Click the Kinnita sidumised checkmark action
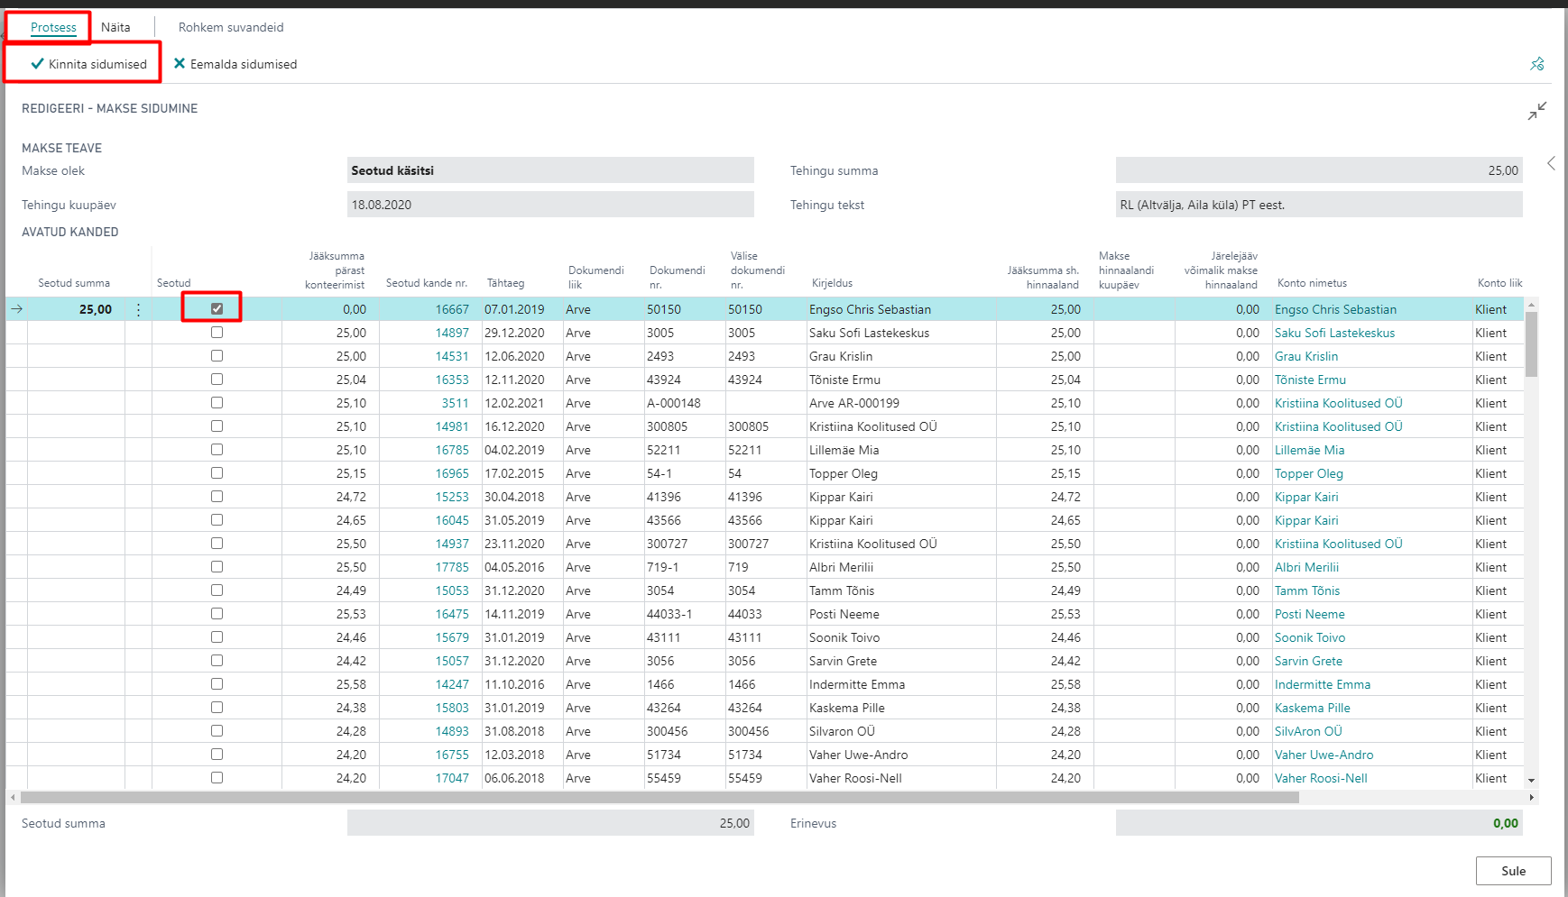 pyautogui.click(x=88, y=64)
